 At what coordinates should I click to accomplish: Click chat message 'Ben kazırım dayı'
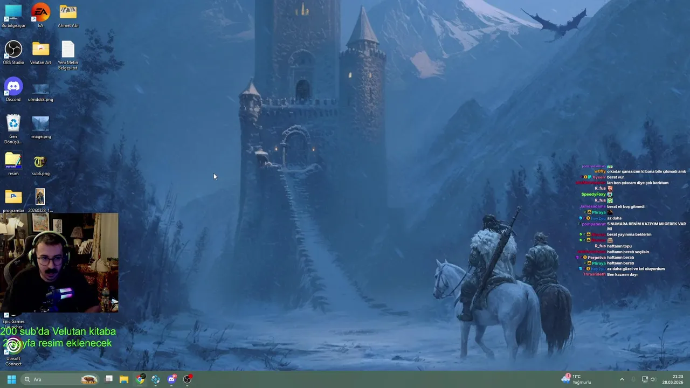622,275
